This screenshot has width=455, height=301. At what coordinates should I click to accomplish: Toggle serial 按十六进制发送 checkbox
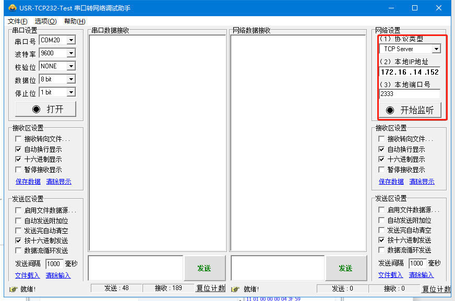point(18,240)
